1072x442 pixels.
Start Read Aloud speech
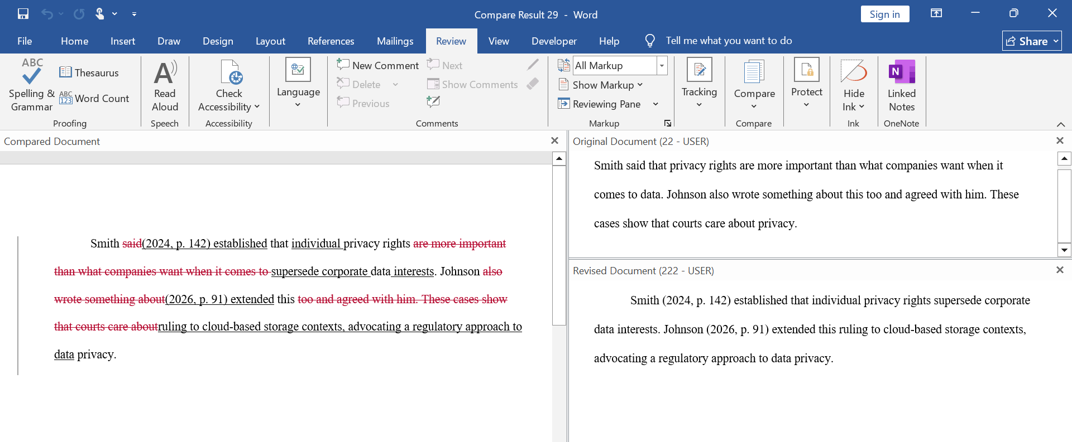coord(165,85)
